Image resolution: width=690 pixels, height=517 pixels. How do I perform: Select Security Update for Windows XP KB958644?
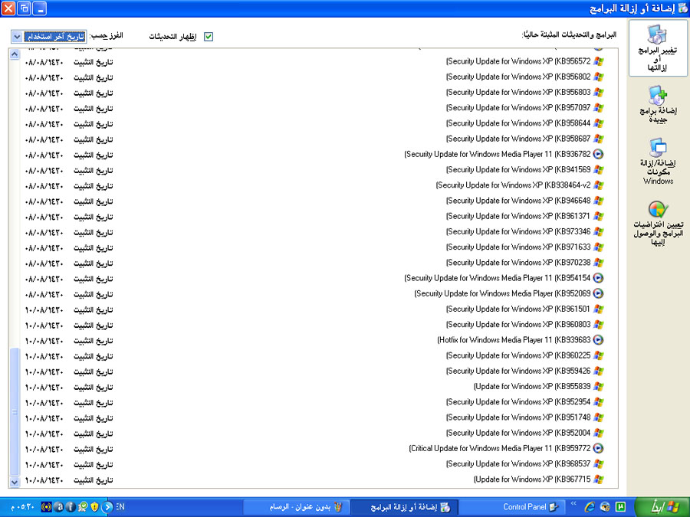click(518, 123)
